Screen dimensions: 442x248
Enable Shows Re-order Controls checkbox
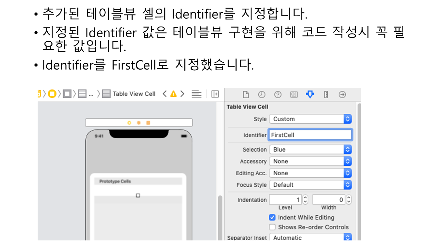point(272,227)
